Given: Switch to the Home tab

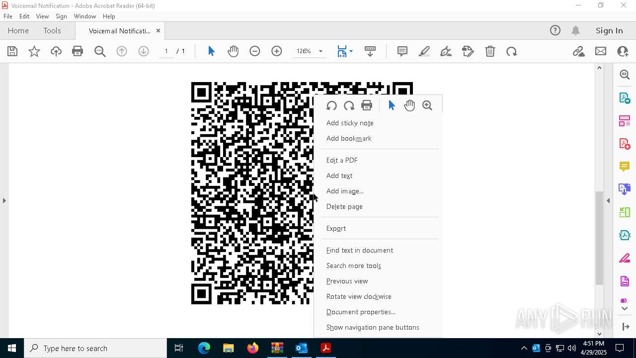Looking at the screenshot, I should coord(18,30).
